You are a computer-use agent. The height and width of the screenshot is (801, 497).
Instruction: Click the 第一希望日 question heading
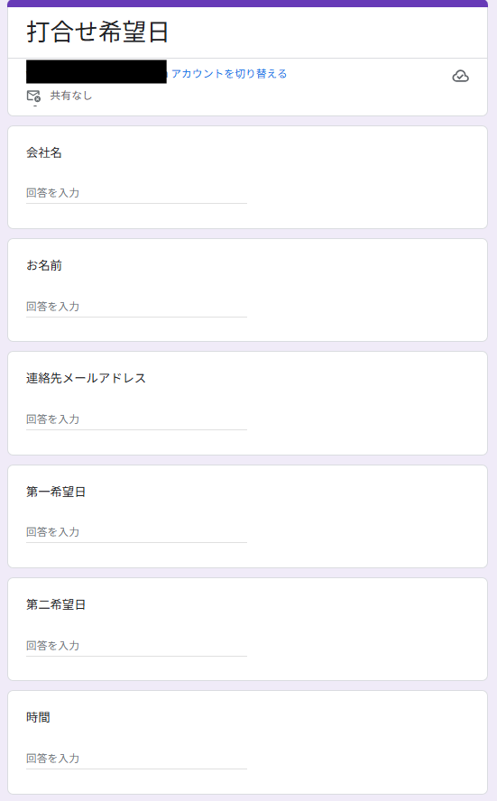56,492
